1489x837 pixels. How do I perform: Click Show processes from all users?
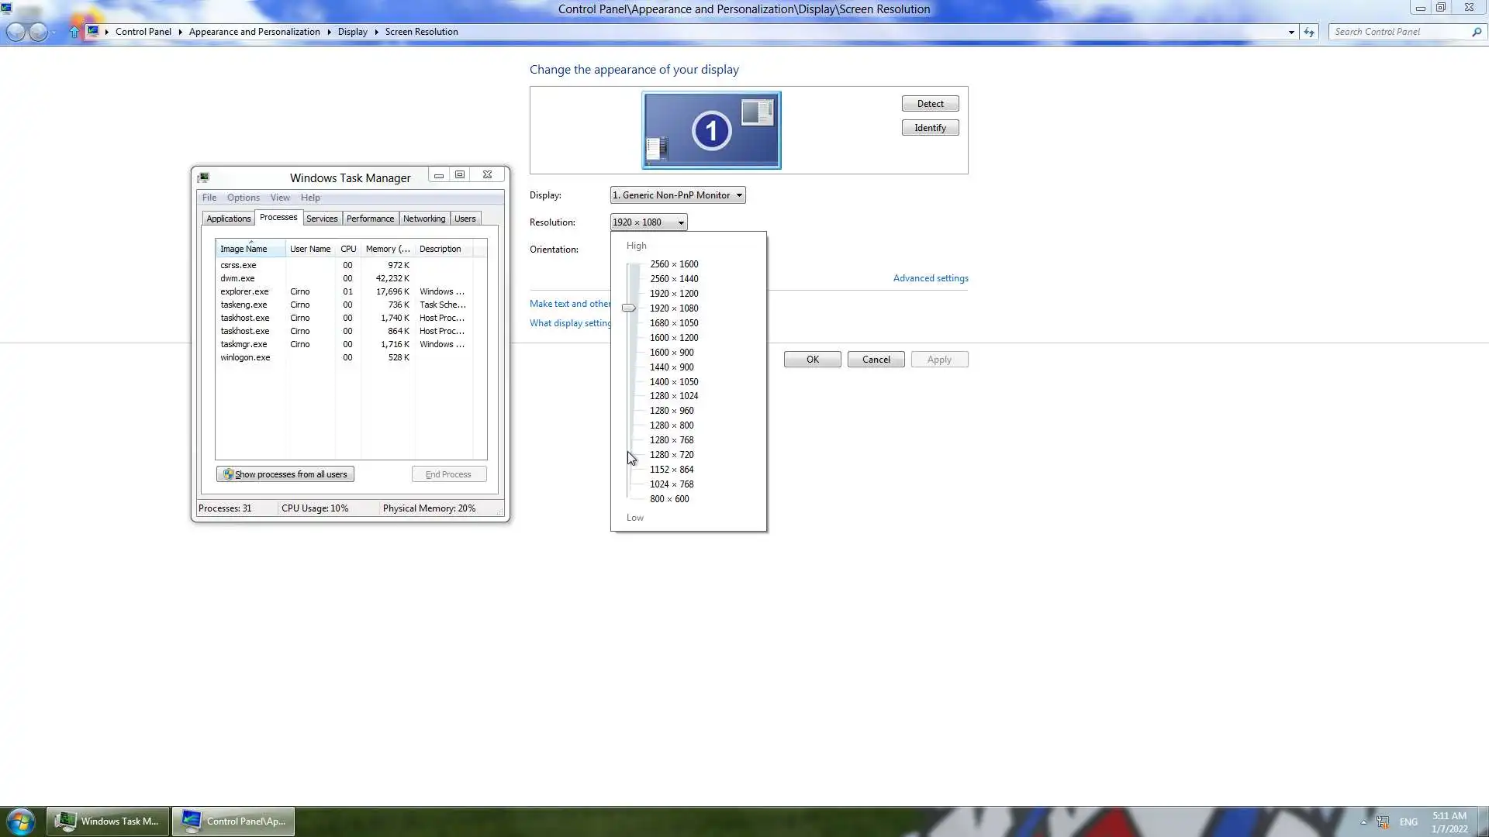(285, 474)
